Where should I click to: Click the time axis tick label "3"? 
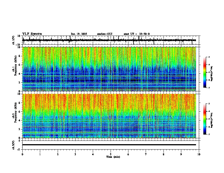pyautogui.click(x=75, y=154)
